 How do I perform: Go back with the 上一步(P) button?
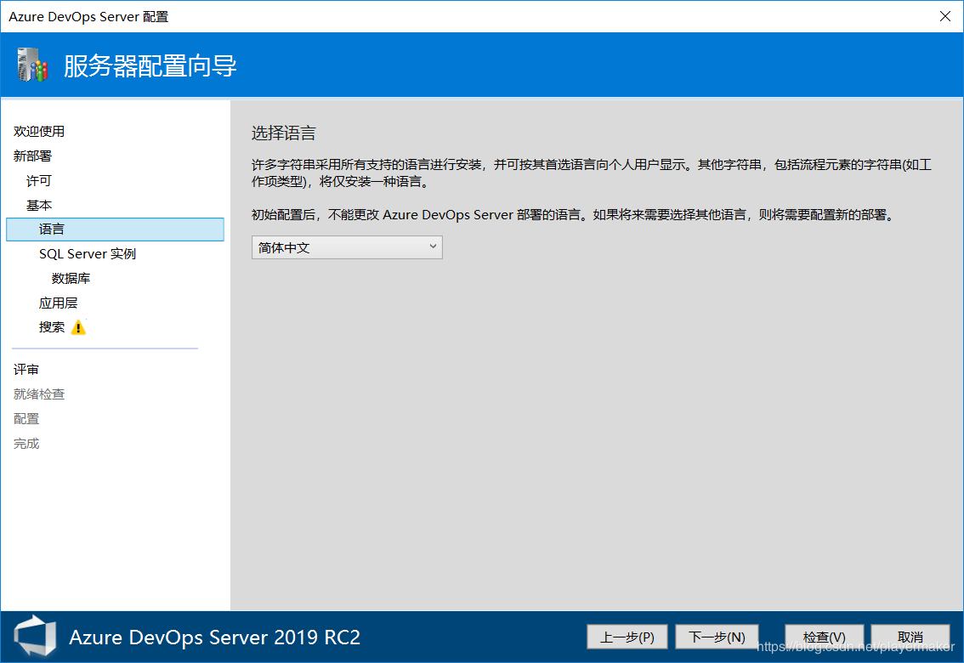(627, 637)
